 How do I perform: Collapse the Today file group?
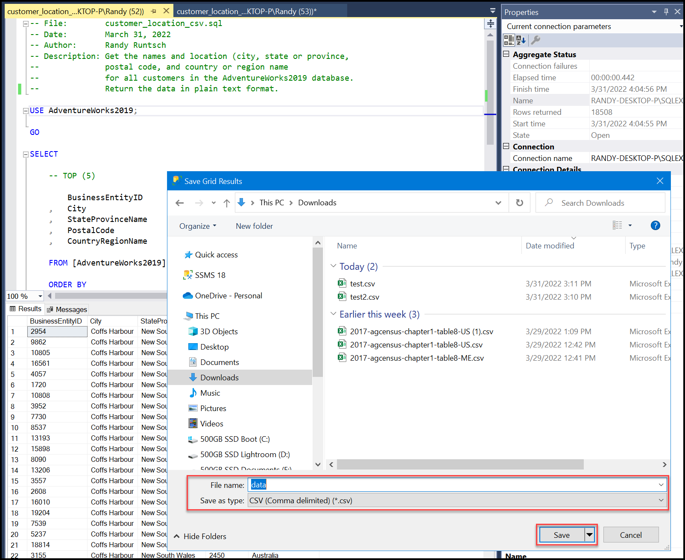click(333, 266)
